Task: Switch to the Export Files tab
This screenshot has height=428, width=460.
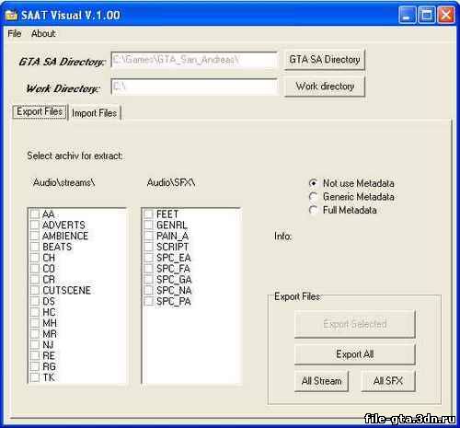Action: pos(40,111)
